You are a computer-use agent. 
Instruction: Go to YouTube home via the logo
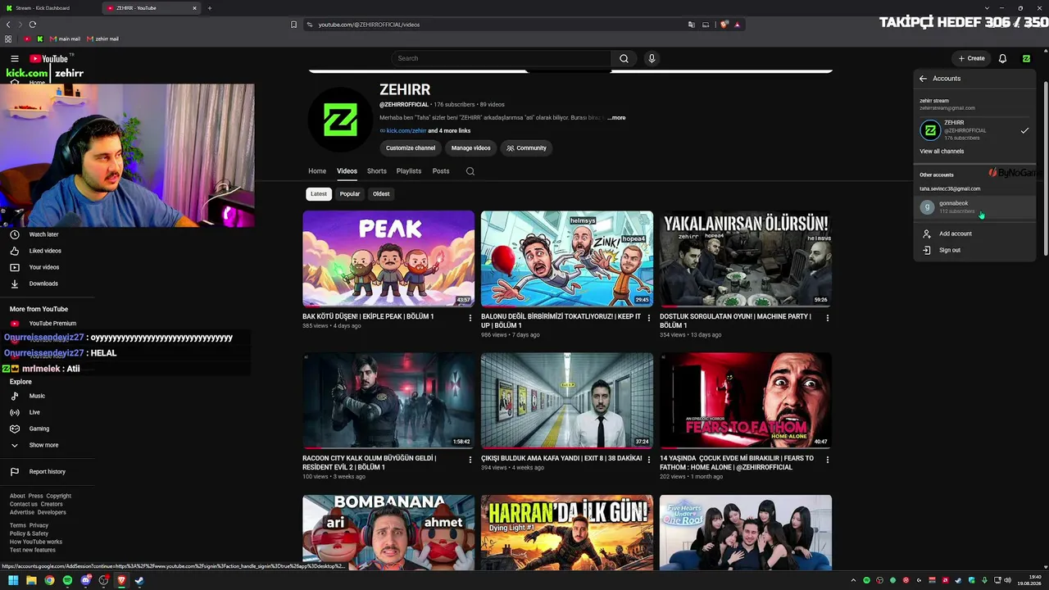pos(48,58)
